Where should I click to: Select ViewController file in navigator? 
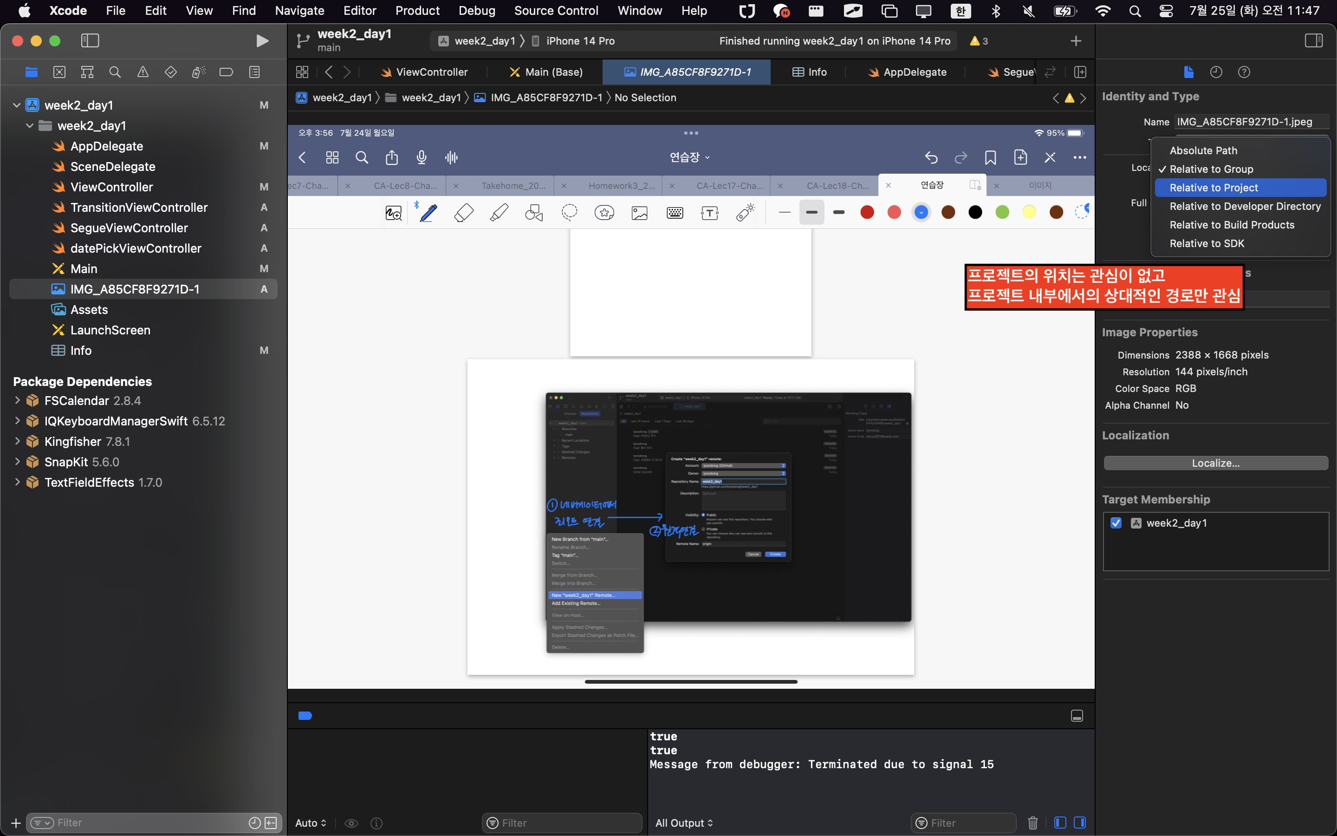[111, 187]
